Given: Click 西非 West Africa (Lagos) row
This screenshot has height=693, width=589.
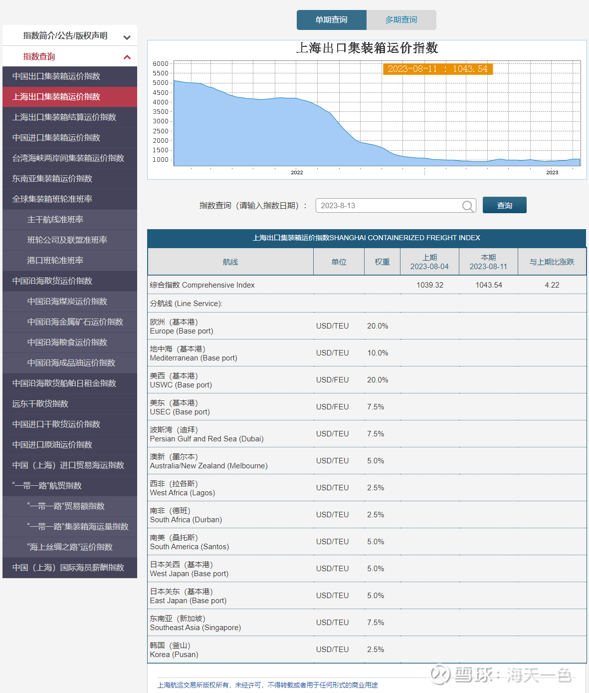Looking at the screenshot, I should 367,488.
